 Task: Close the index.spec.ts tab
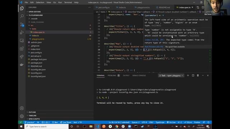tap(193, 7)
